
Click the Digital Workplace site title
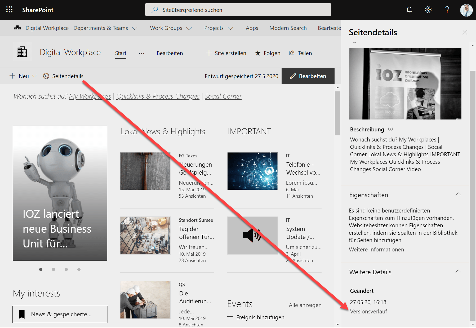(70, 52)
